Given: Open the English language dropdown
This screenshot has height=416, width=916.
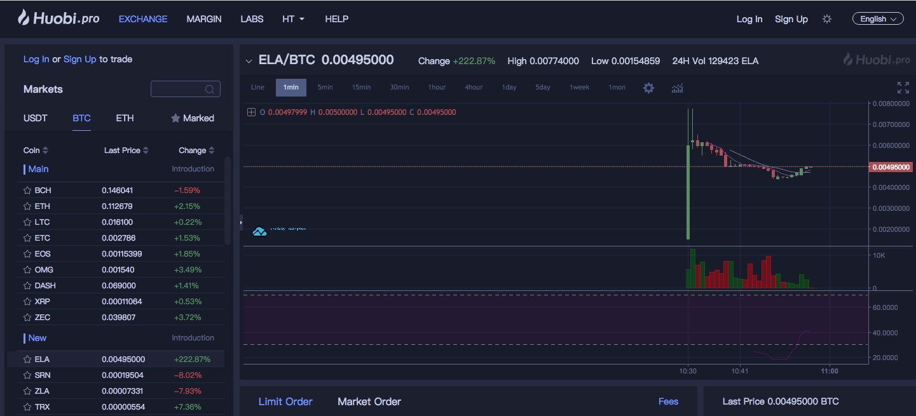Looking at the screenshot, I should click(877, 19).
